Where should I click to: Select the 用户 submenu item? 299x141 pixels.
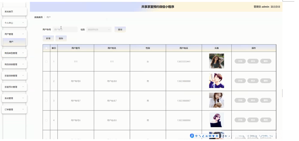coord(14,42)
